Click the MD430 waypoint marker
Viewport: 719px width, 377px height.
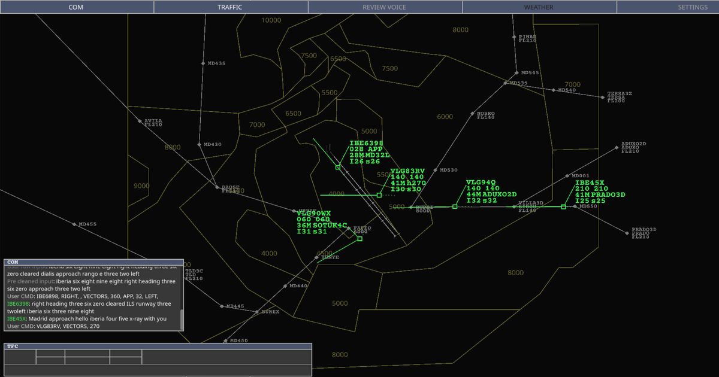point(200,144)
